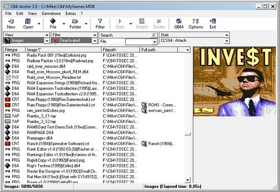Click the Exit toolbar icon
This screenshot has width=280, height=192.
pos(213,21)
